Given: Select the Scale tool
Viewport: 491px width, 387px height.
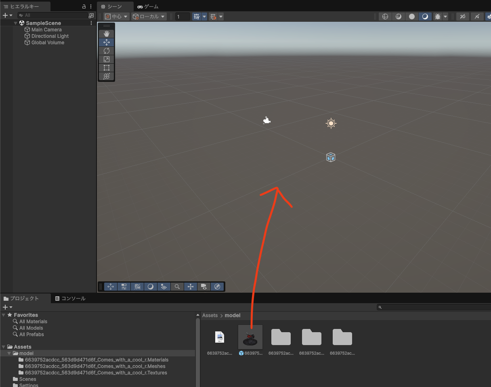Looking at the screenshot, I should [x=106, y=59].
